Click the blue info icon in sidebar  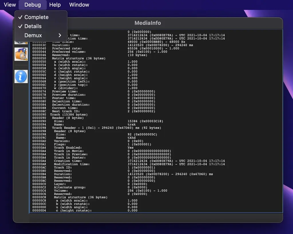[21, 77]
